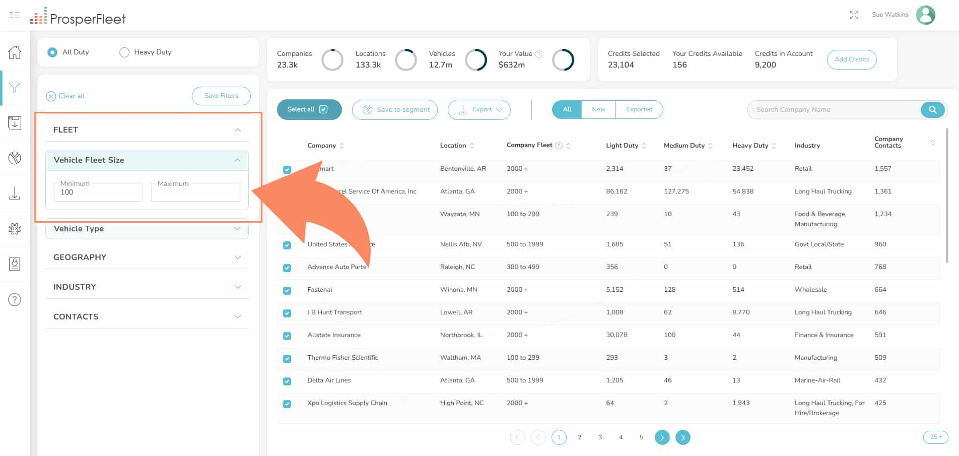The height and width of the screenshot is (456, 959).
Task: Click the ProsperFleet logo
Action: pos(78,16)
